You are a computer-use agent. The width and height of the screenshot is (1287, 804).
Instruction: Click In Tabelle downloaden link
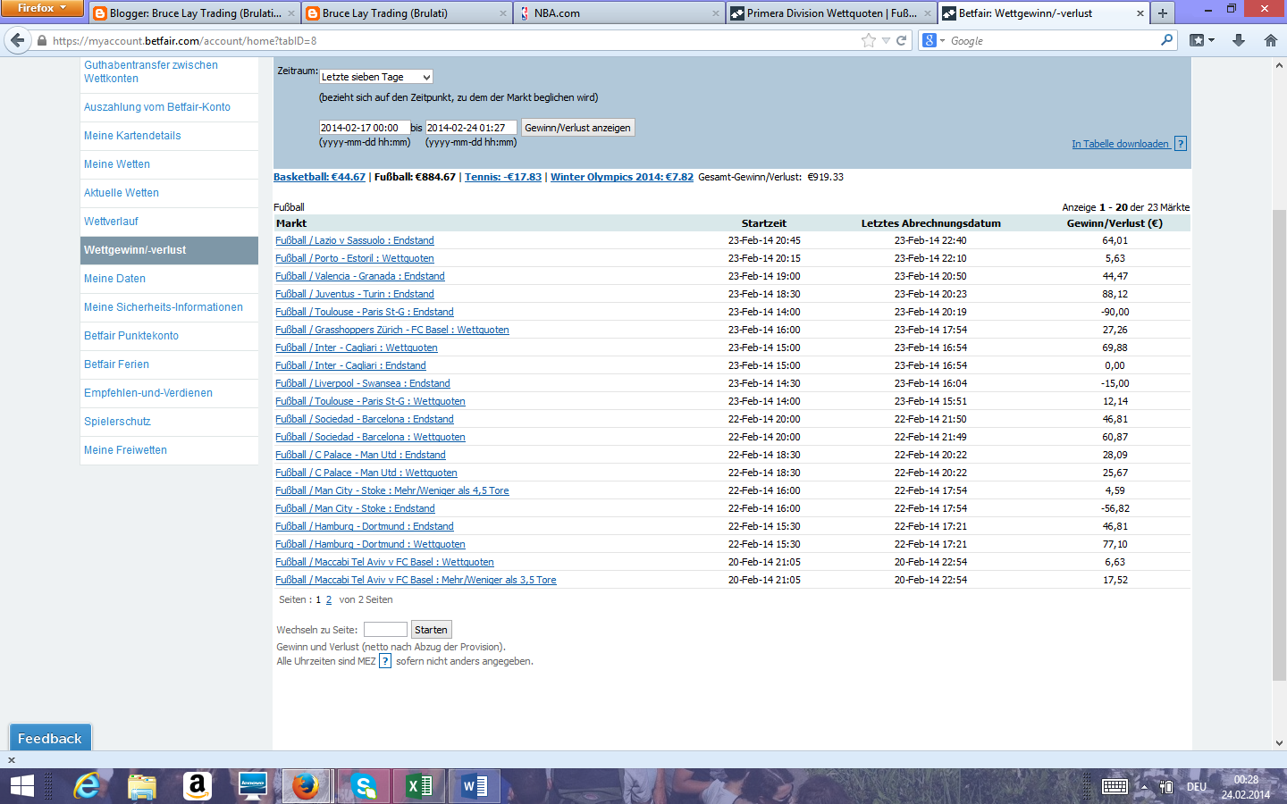click(x=1121, y=144)
